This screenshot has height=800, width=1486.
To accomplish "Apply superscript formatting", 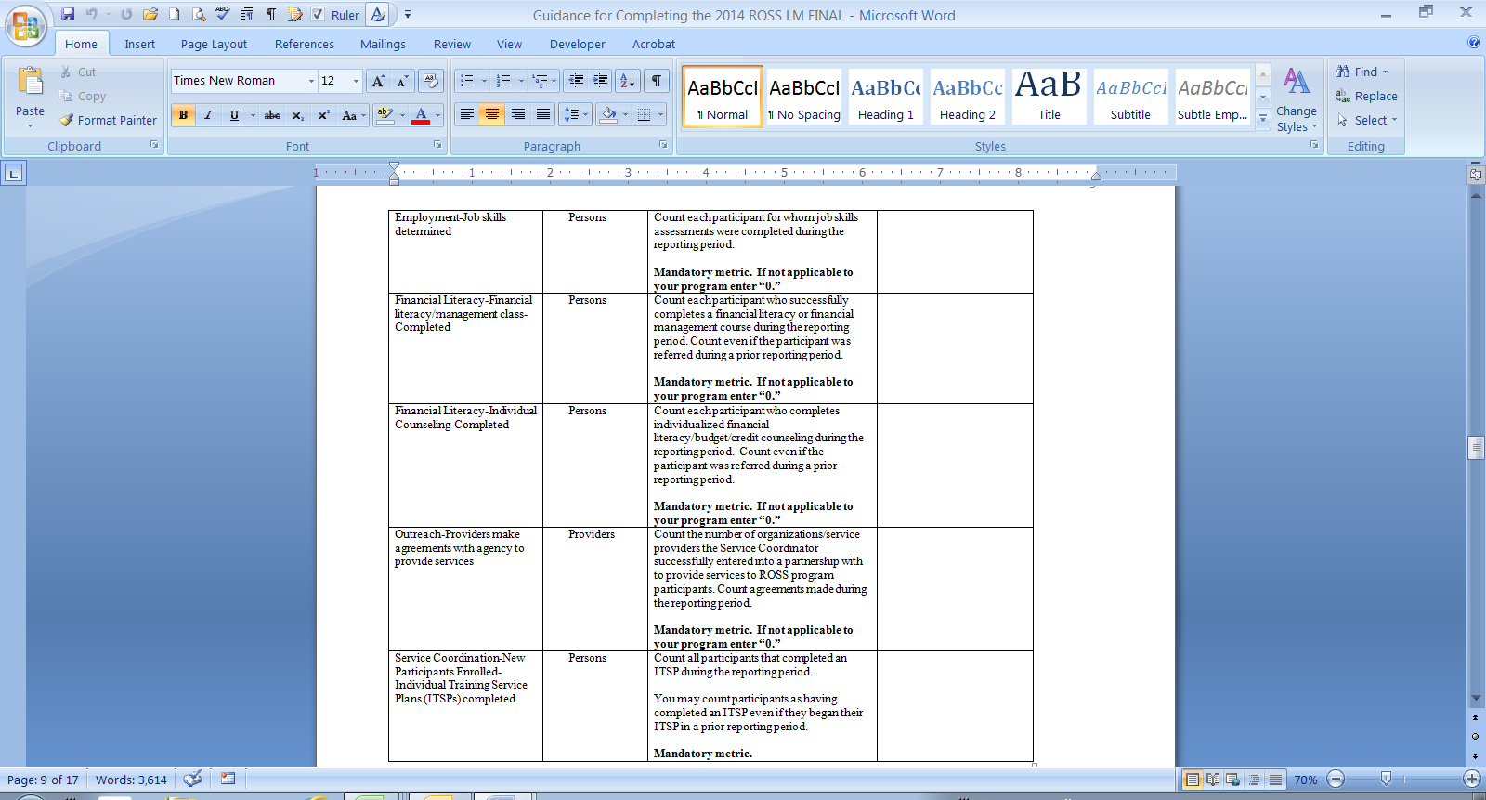I will point(323,115).
